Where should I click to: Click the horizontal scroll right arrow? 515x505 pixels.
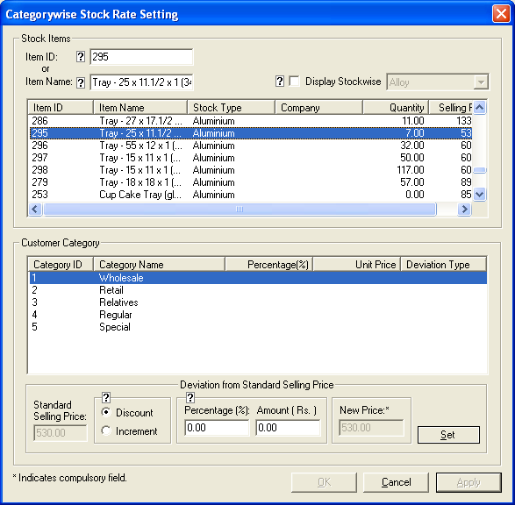click(464, 209)
